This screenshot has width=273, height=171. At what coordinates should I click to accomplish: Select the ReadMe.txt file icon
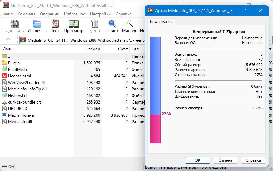pos(4,70)
